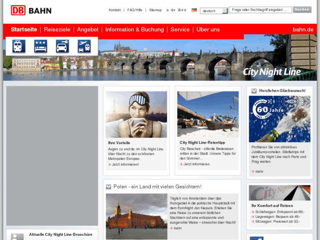320x240 pixels.
Task: Open the Information & Buchung menu
Action: (135, 30)
